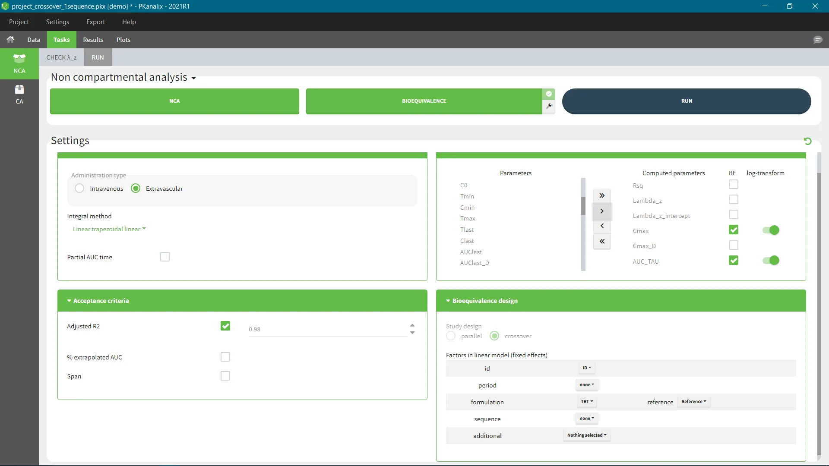Click the NCA sidebar icon
829x466 pixels.
19,63
